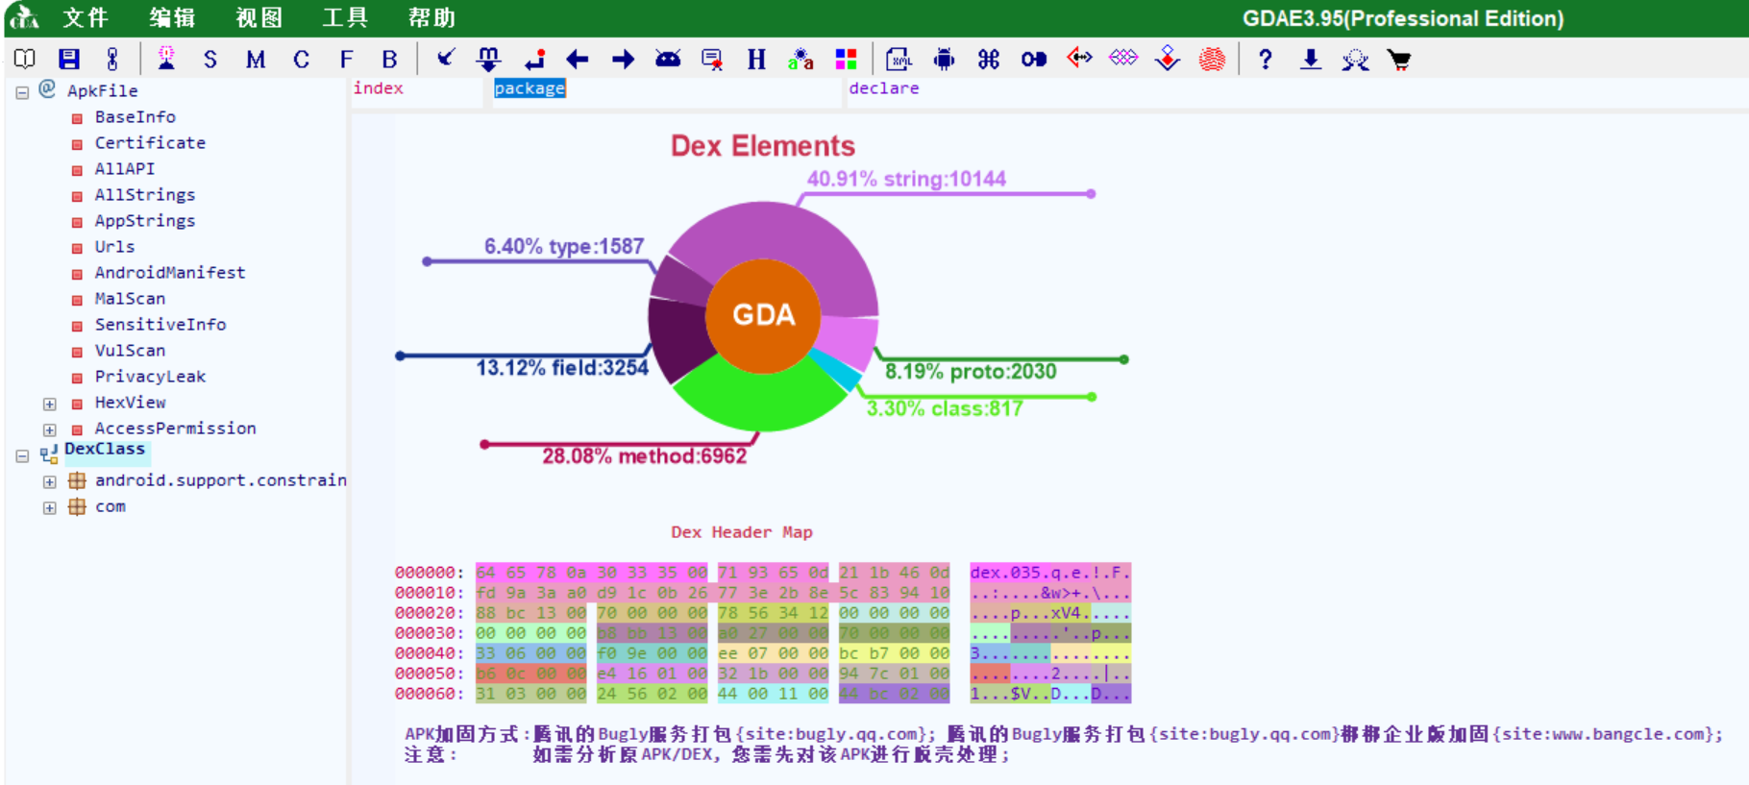This screenshot has width=1749, height=785.
Task: Click the Android robot icon
Action: click(944, 60)
